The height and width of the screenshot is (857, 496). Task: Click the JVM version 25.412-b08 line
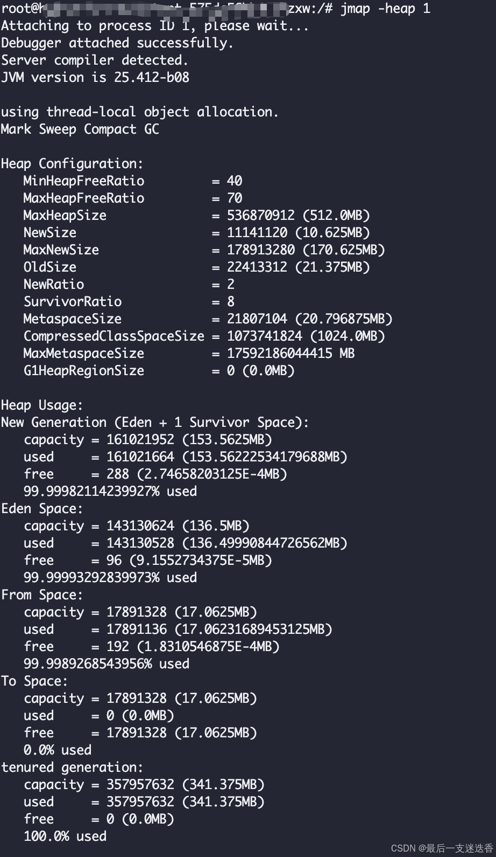point(95,78)
